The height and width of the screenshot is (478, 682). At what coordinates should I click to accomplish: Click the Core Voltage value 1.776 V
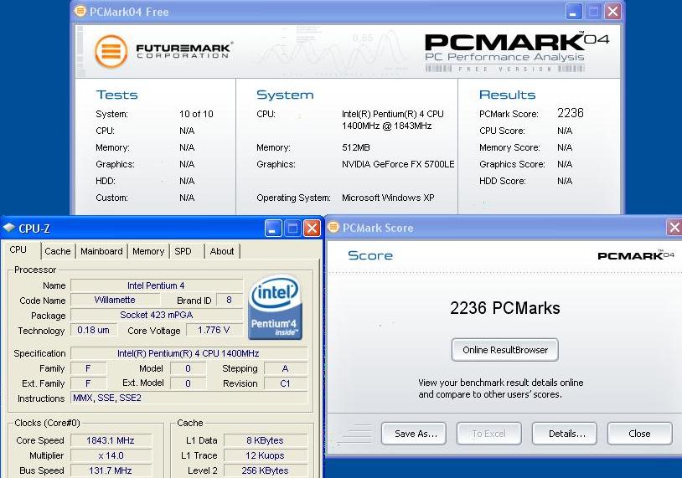coord(214,330)
